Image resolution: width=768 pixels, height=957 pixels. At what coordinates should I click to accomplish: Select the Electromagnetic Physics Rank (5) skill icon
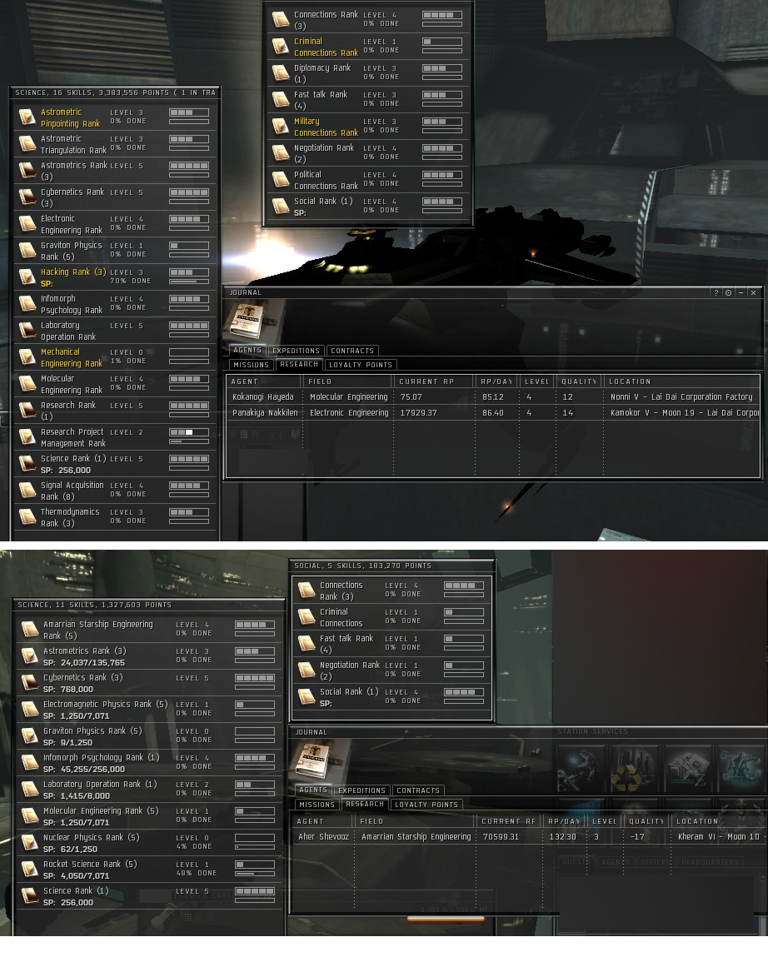pyautogui.click(x=30, y=709)
